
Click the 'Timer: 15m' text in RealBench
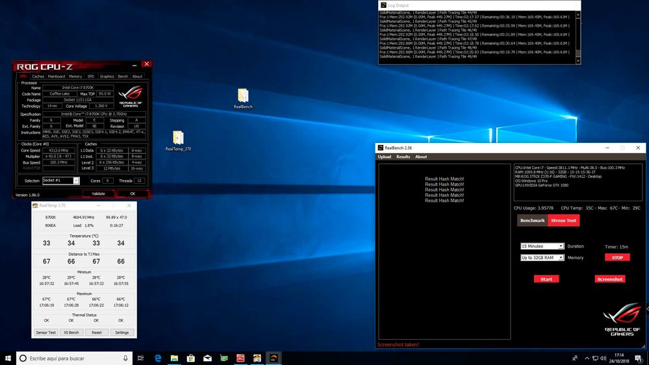[617, 247]
